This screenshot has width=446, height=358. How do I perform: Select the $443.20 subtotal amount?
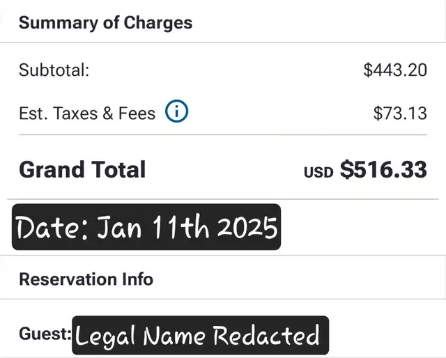(394, 70)
